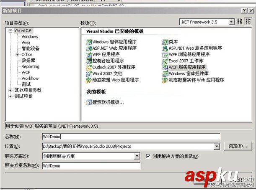Select 控制台应用程序 template label

click(108, 61)
